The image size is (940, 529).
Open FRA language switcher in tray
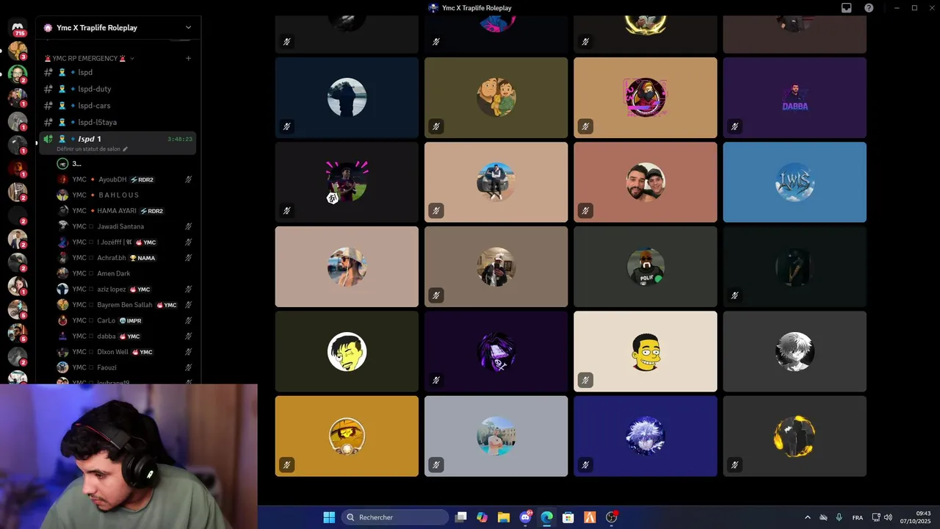857,517
